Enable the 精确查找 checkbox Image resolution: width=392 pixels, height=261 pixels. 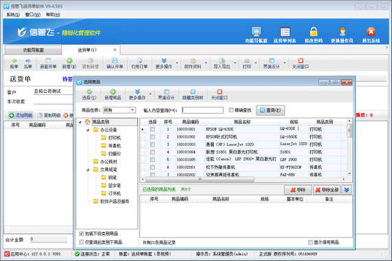(231, 110)
